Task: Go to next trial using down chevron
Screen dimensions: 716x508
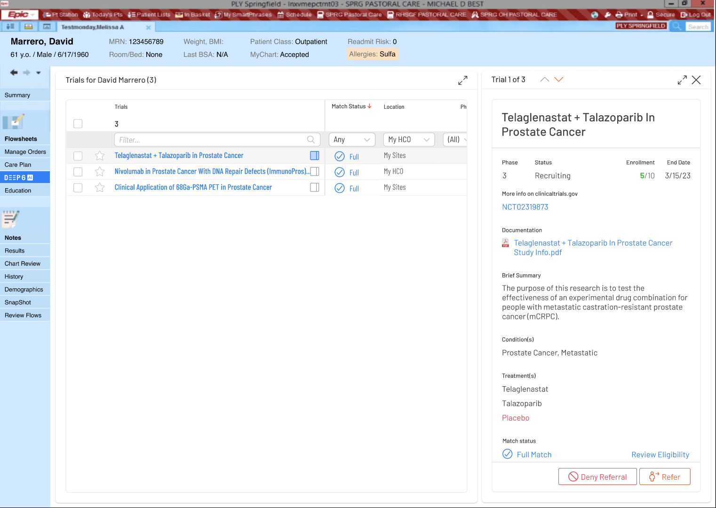Action: [x=558, y=79]
